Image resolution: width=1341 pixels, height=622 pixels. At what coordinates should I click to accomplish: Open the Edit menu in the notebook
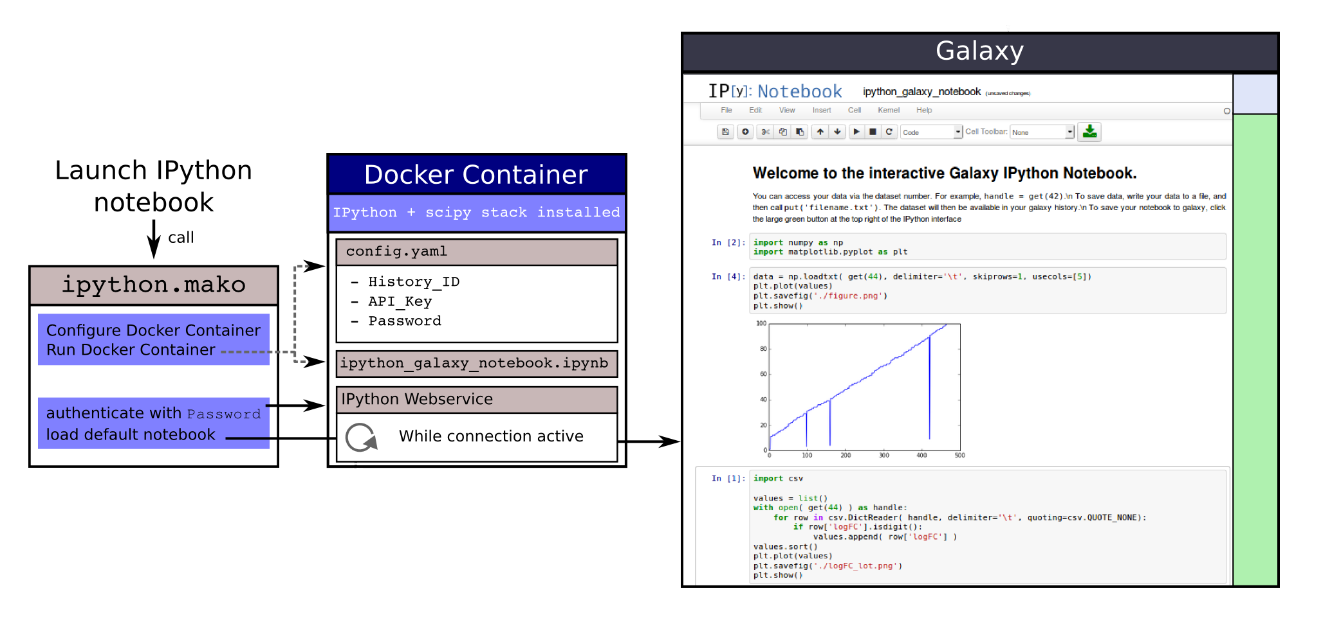pyautogui.click(x=755, y=111)
